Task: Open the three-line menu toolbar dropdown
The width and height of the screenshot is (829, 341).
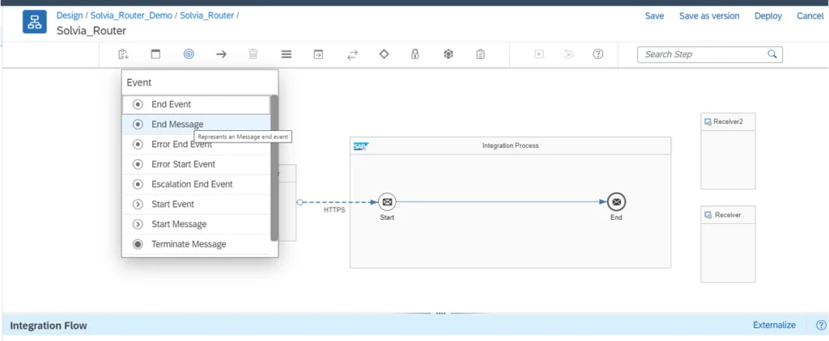Action: point(286,54)
